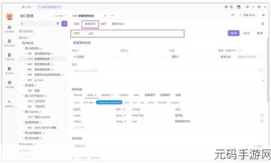Screen dimensions: 271x163
Task: Click the notification bell icon
Action: coord(231,7)
